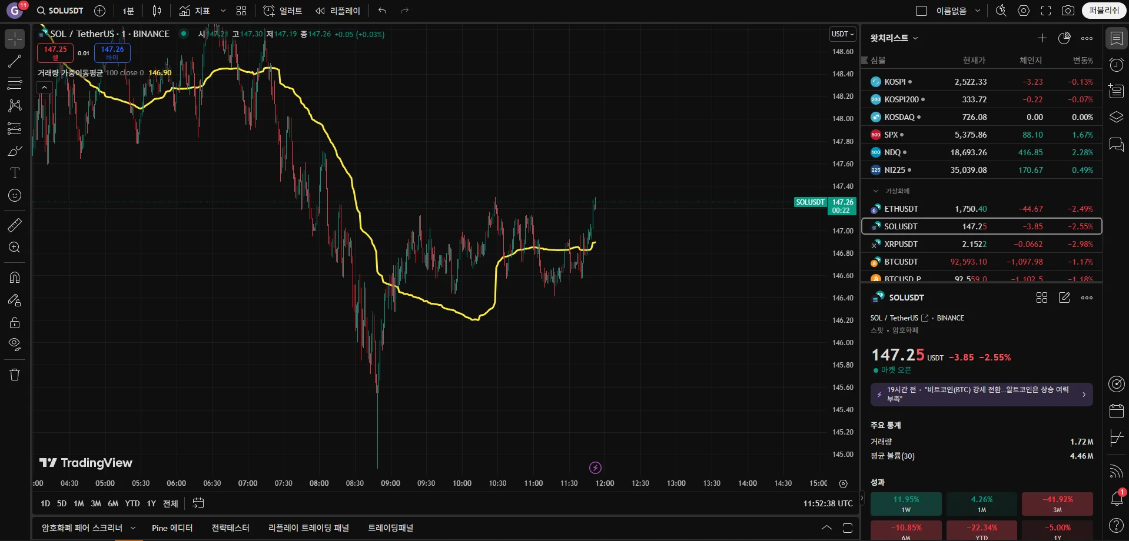The height and width of the screenshot is (541, 1129).
Task: Open the 1분 time interval menu
Action: (128, 11)
